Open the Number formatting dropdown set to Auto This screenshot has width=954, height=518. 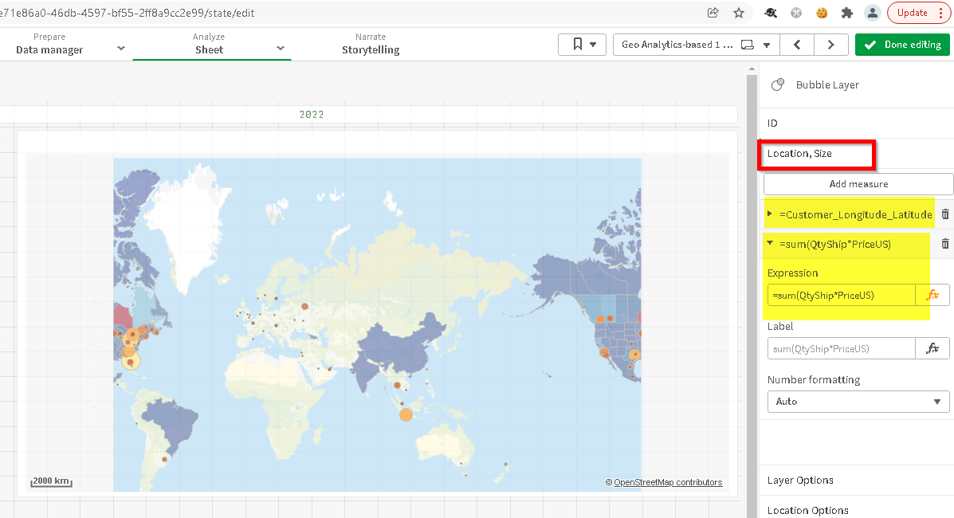tap(858, 402)
